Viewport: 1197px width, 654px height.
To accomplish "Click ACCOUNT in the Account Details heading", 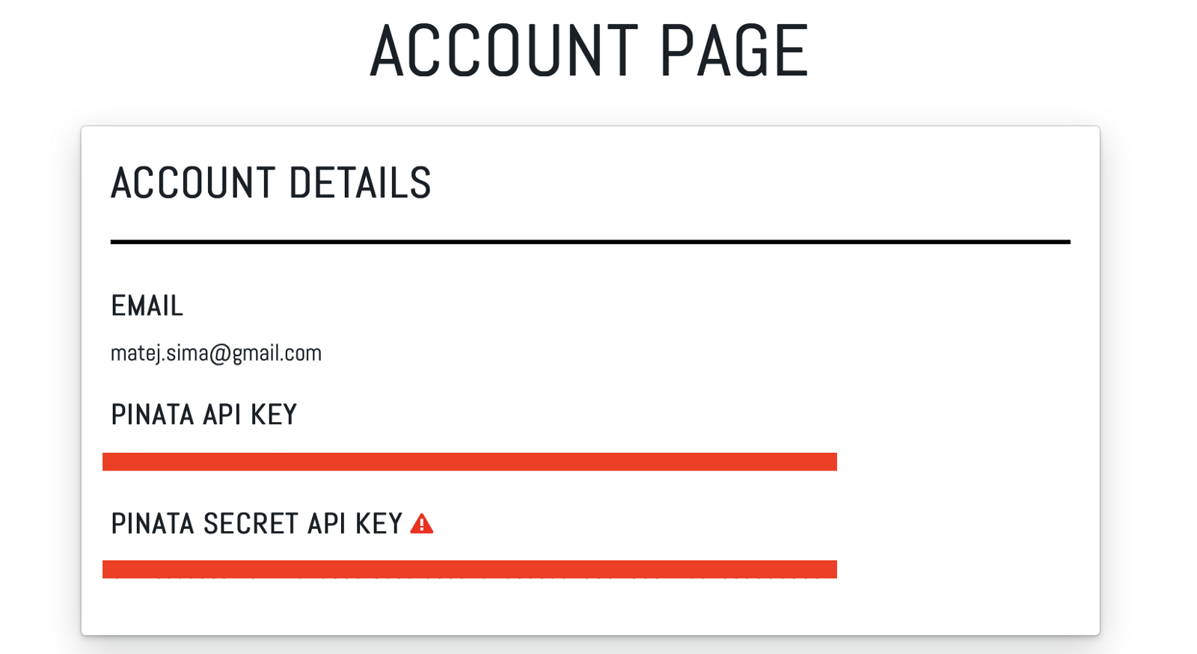I will point(193,183).
